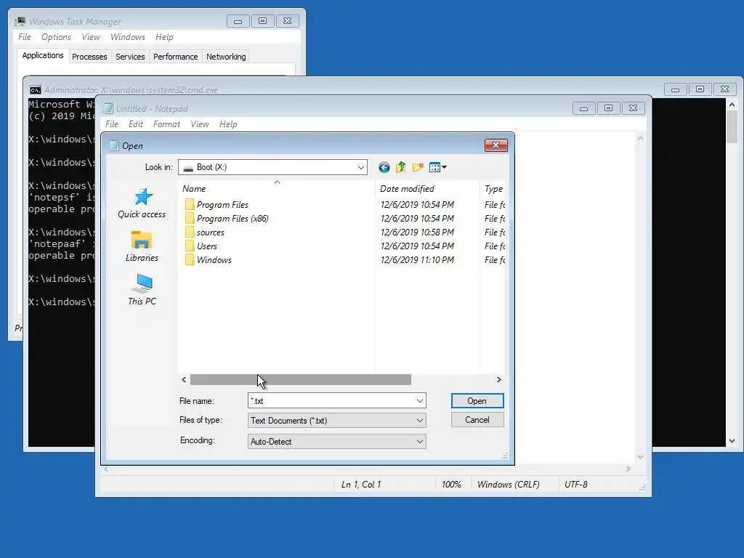Open Task Manager's File menu
744x558 pixels.
(25, 37)
